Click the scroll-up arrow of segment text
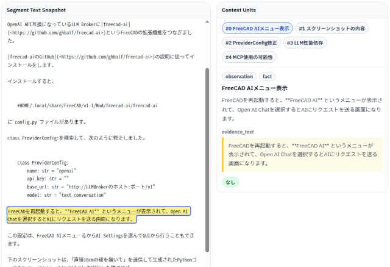The height and width of the screenshot is (267, 390). (207, 22)
